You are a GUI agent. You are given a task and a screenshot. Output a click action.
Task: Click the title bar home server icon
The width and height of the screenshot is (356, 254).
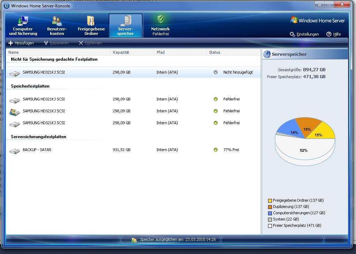click(7, 6)
